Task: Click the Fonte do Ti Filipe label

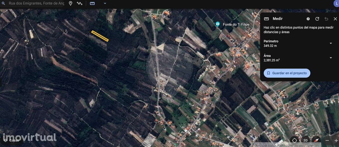Action: click(236, 24)
